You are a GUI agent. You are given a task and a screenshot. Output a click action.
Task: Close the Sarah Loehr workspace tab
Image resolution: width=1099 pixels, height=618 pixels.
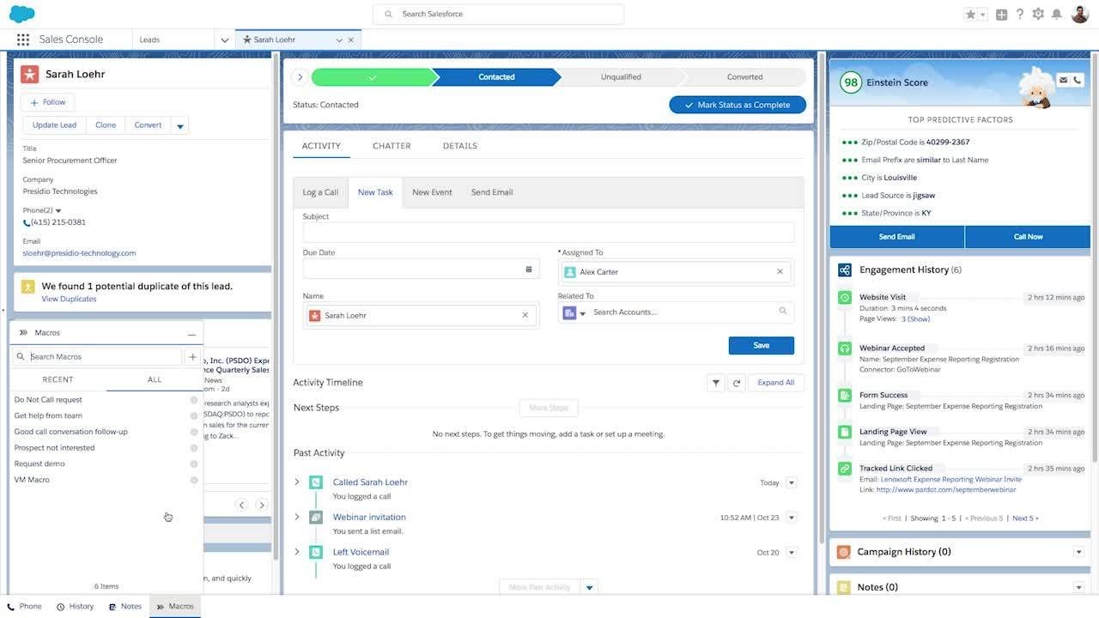click(x=350, y=39)
